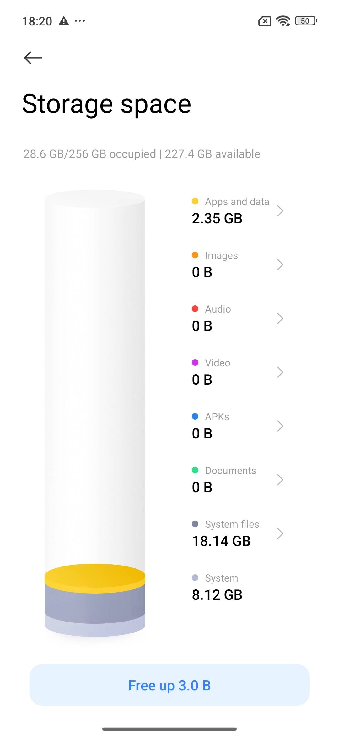This screenshot has height=736, width=339.
Task: Tap the back arrow icon
Action: pyautogui.click(x=33, y=58)
